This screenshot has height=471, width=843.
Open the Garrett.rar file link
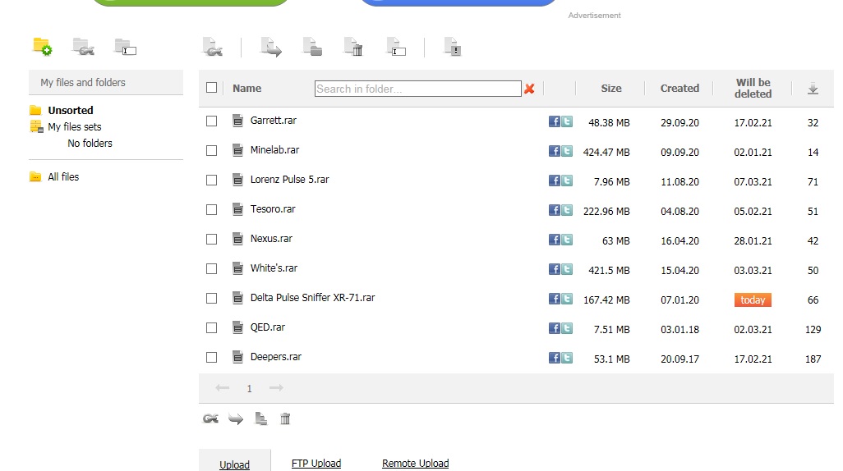coord(273,121)
